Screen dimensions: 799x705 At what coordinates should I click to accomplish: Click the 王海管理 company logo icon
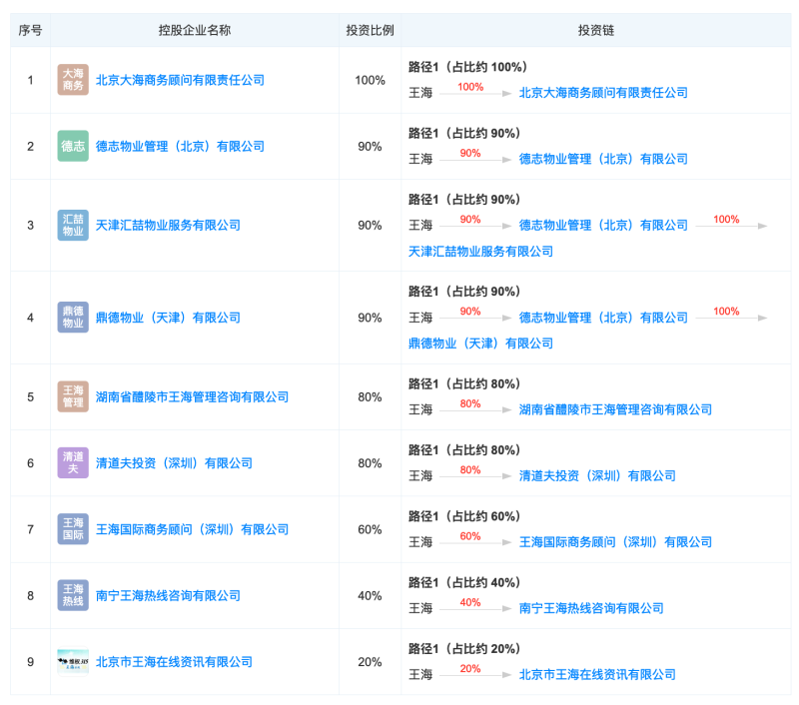tap(73, 396)
